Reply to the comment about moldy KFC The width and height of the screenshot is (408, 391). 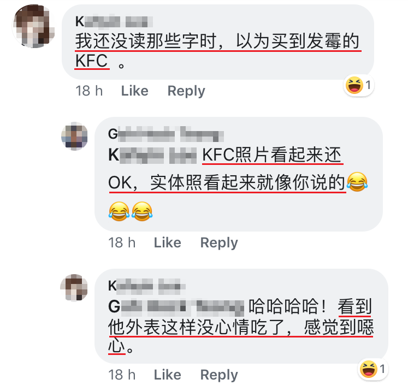coord(186,91)
